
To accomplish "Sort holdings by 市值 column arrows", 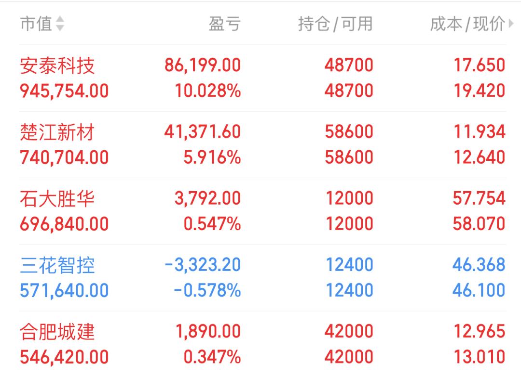I will [x=60, y=24].
